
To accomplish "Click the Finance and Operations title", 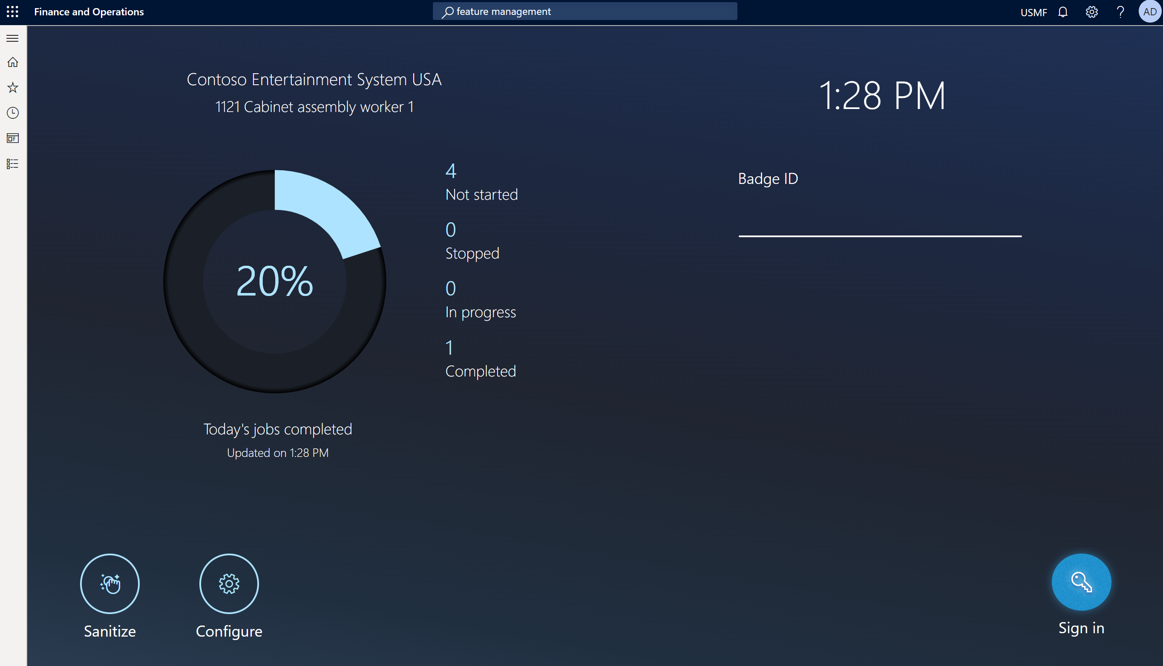I will click(89, 12).
